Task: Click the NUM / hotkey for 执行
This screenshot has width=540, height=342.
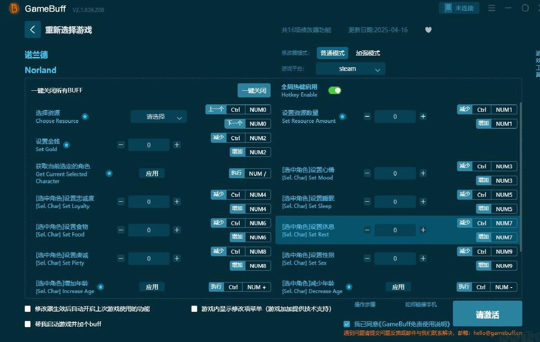Action: pyautogui.click(x=250, y=173)
